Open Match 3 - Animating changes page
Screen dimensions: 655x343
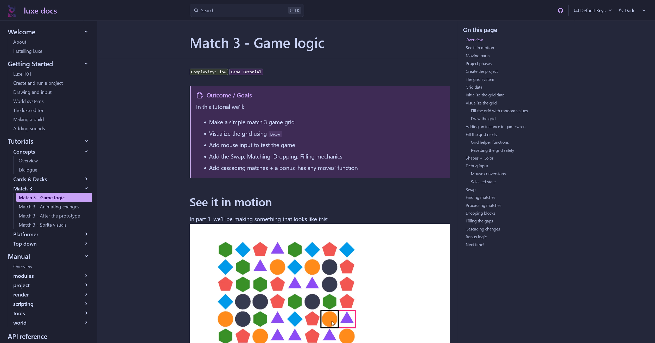tap(49, 207)
